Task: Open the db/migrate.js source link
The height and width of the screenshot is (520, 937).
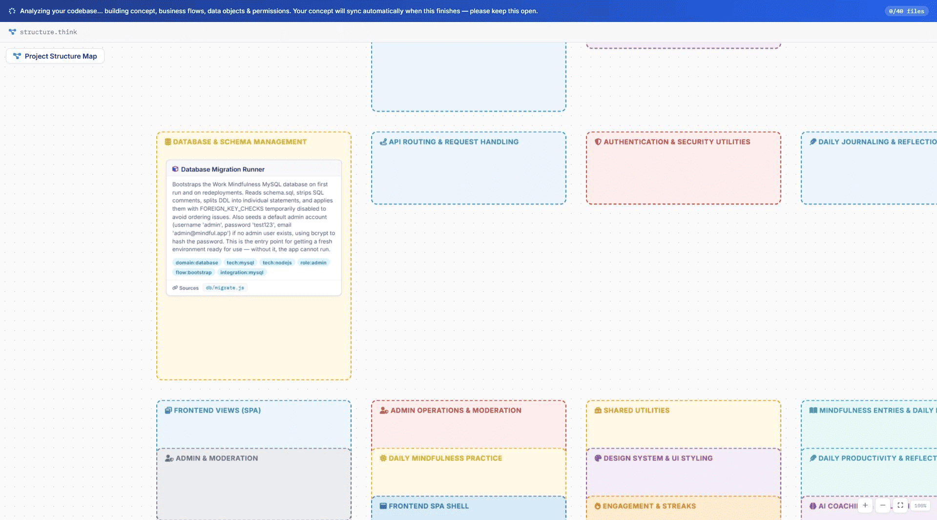Action: pyautogui.click(x=225, y=288)
